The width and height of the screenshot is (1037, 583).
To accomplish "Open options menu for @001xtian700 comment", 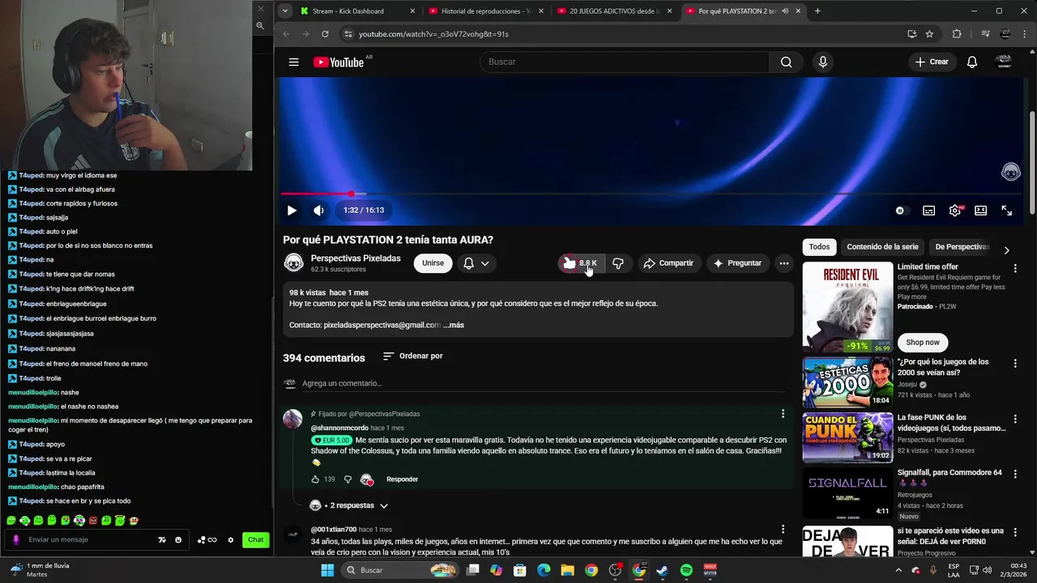I will pos(783,530).
